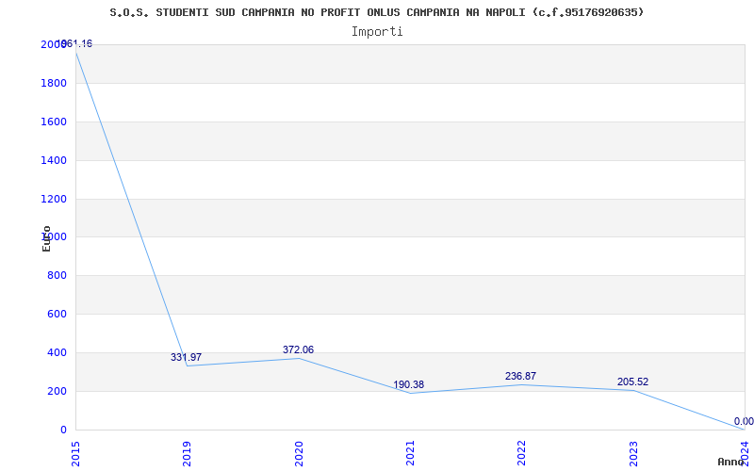The image size is (754, 471).
Task: Select the 2019 x-axis label
Action: 187,453
